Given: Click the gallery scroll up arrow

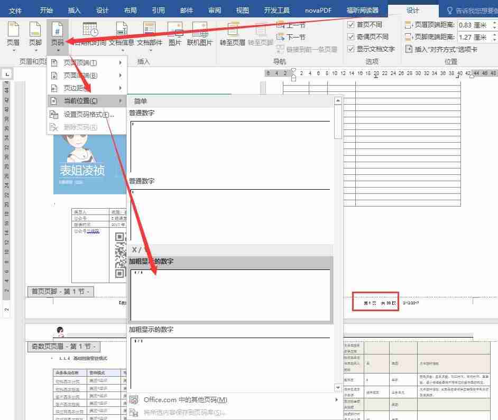Looking at the screenshot, I should 338,101.
